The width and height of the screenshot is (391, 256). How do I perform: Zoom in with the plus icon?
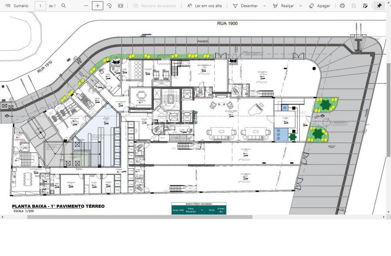click(x=97, y=6)
